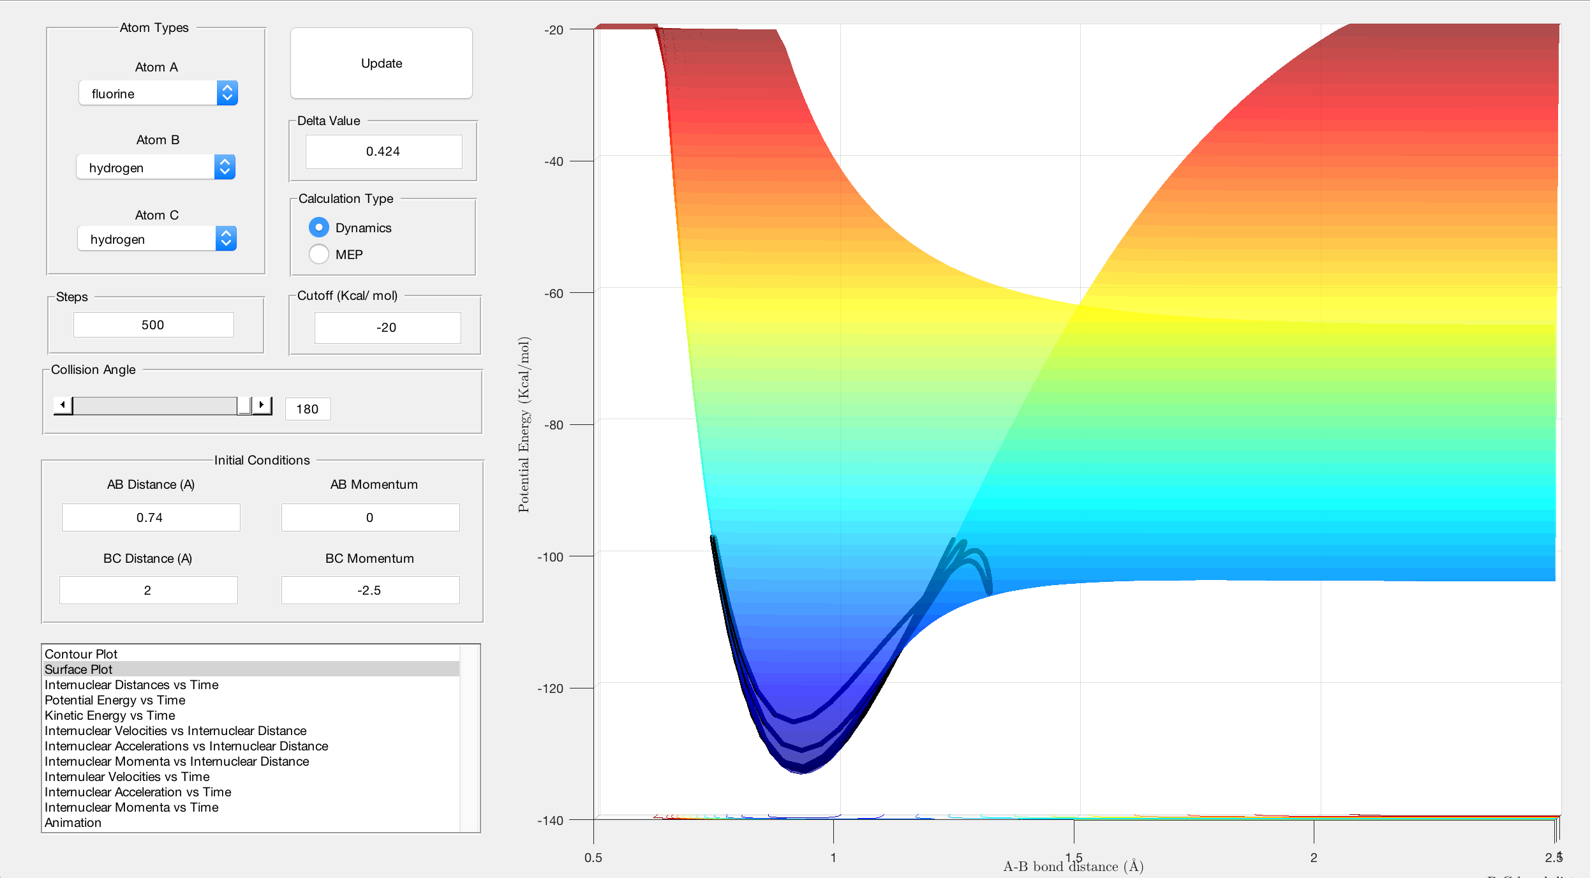Focus the Cutoff field showing -20

[x=387, y=327]
